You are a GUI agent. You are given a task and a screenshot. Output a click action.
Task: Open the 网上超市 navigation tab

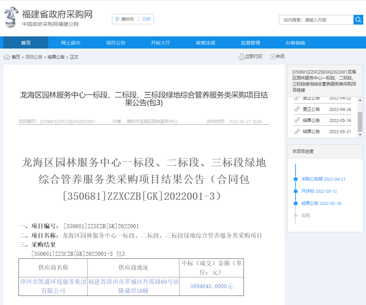coord(71,43)
